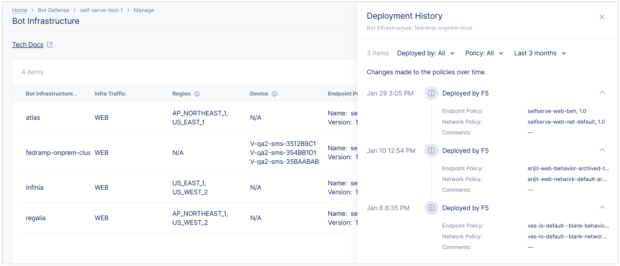Navigate to Home via breadcrumb
The width and height of the screenshot is (620, 266).
coord(19,10)
